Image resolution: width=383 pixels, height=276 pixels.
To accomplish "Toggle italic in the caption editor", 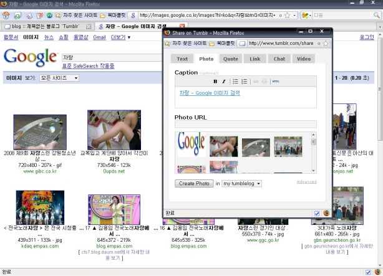I will [223, 82].
